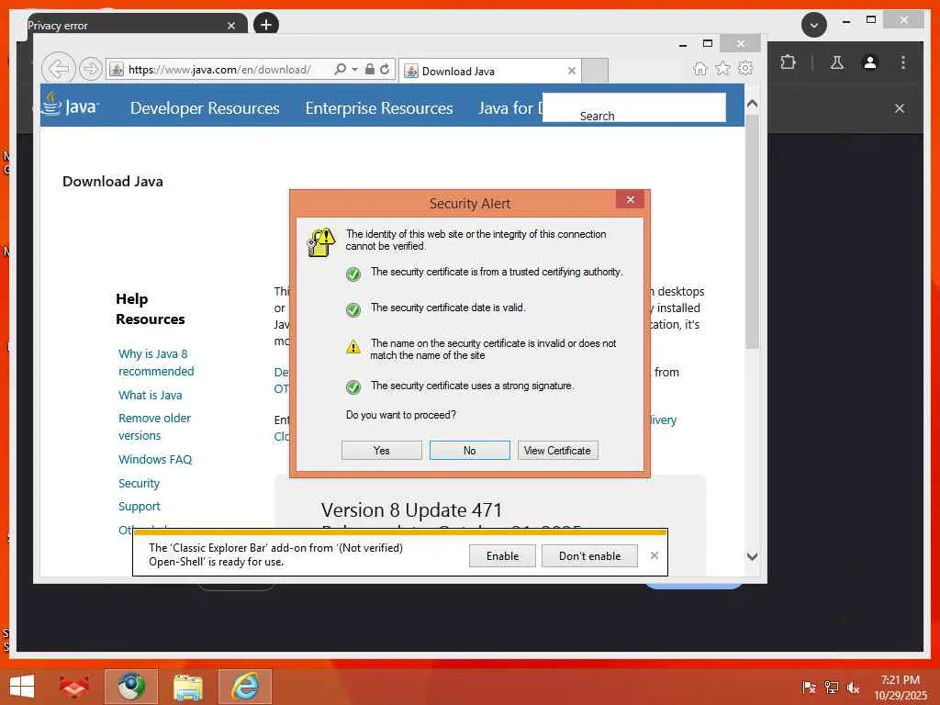Open Why is Java 8 recommended link
Image resolution: width=940 pixels, height=705 pixels.
pos(156,362)
